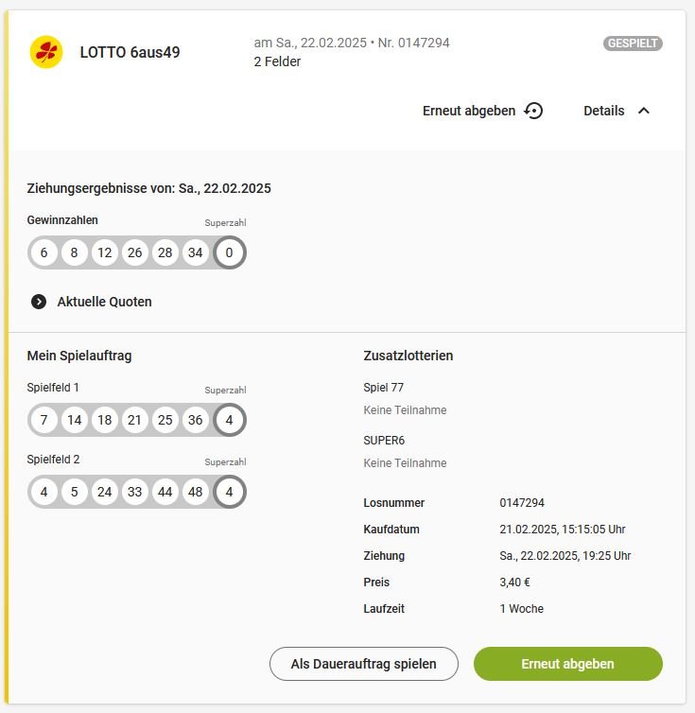Click the GESPIELT status badge

pyautogui.click(x=633, y=43)
